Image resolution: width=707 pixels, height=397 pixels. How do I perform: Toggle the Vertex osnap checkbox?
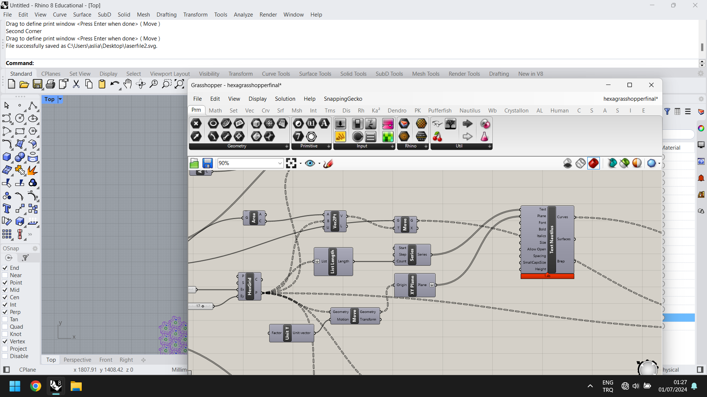[x=5, y=341]
